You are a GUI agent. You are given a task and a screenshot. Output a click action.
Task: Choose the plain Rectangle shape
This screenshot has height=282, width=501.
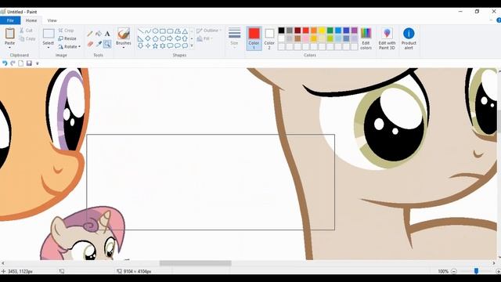(x=163, y=31)
